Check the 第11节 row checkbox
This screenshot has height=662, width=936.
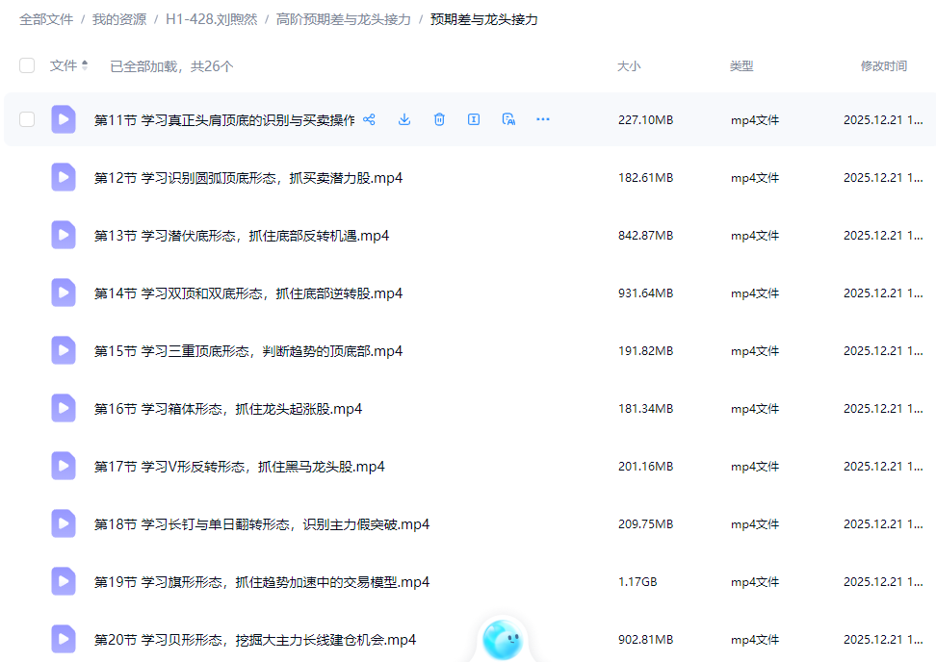27,119
